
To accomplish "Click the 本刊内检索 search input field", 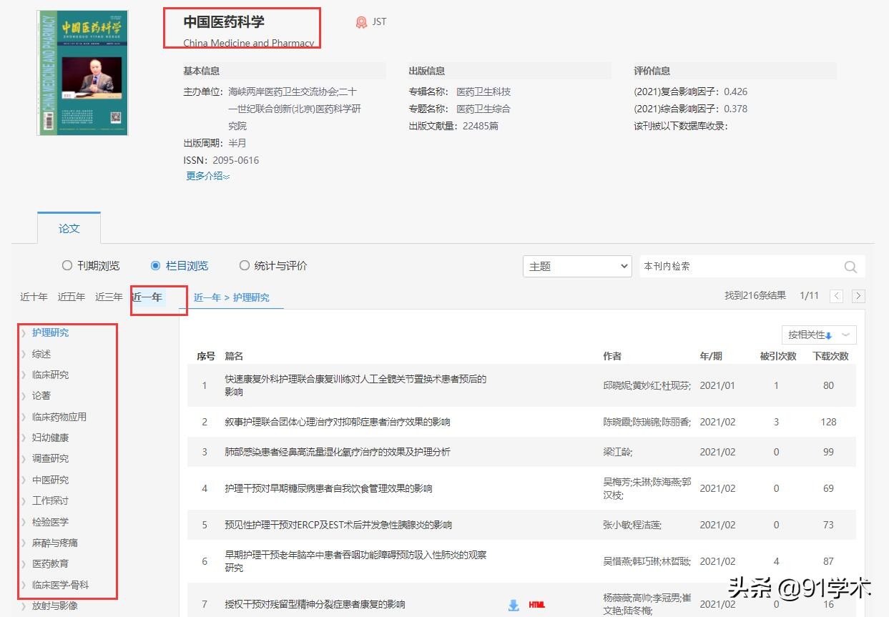I will tap(737, 266).
